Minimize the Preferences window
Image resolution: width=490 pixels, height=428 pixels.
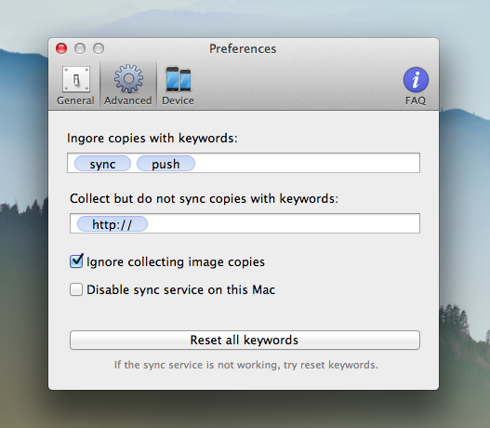tap(80, 48)
